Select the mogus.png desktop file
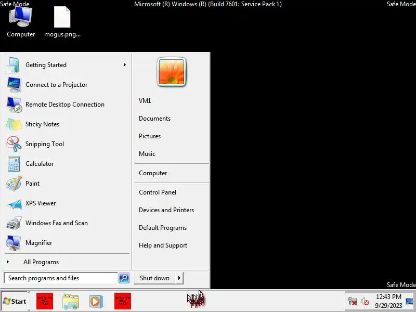This screenshot has width=416, height=312. click(x=62, y=22)
